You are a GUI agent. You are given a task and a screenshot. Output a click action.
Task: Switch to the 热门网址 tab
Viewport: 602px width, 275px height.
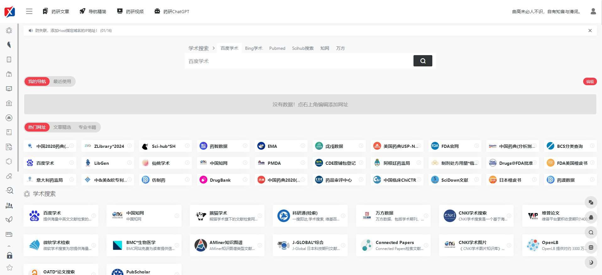click(x=37, y=127)
